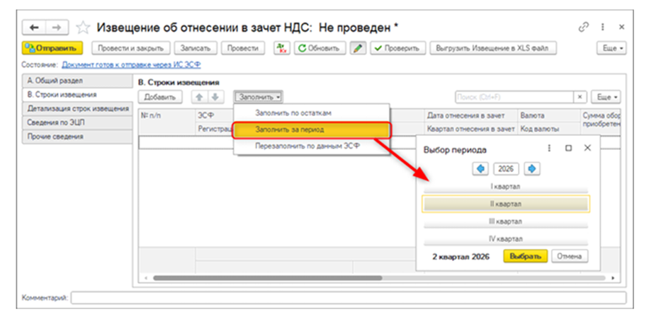Focus the Поиск (Ctrl+F) search field
649x324 pixels.
click(x=514, y=97)
